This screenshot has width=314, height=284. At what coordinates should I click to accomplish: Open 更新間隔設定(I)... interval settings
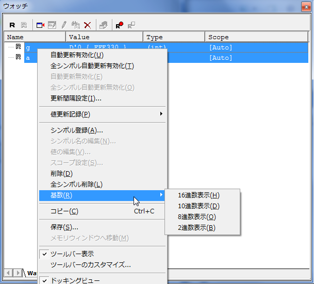[x=76, y=98]
